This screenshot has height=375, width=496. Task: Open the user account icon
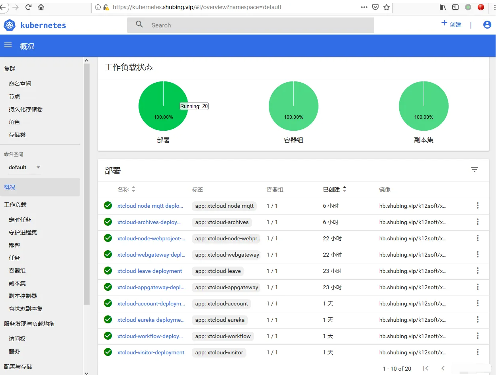pyautogui.click(x=487, y=25)
